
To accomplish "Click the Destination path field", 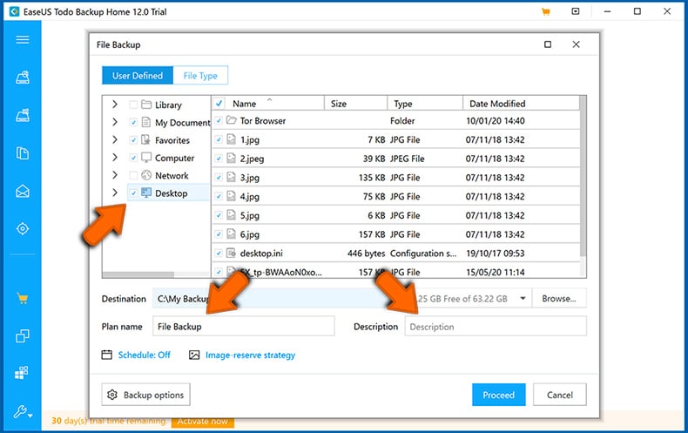I will (342, 299).
